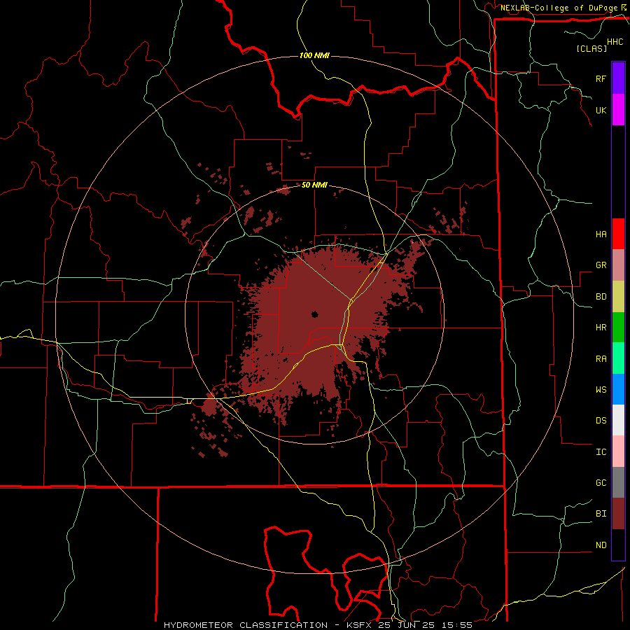
Task: Click the 100 NMI range ring label
Action: point(314,55)
